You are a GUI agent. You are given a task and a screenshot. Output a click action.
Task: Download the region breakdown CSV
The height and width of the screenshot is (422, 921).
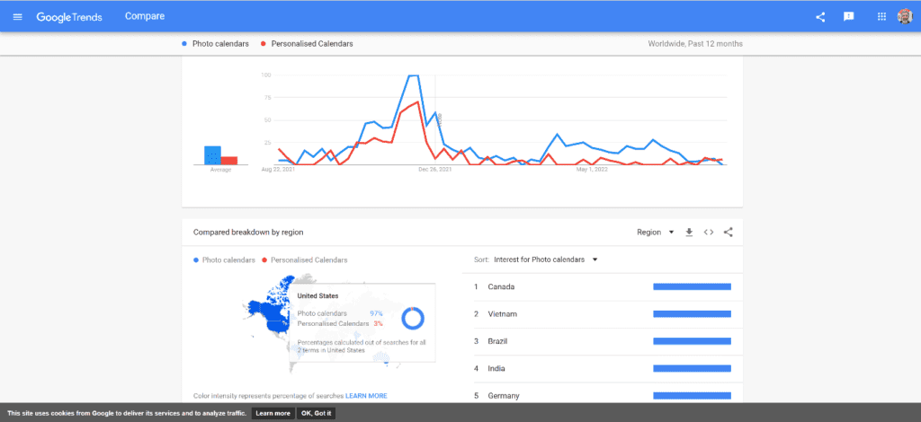[689, 232]
